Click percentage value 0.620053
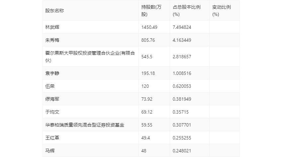The image size is (282, 157). (182, 86)
